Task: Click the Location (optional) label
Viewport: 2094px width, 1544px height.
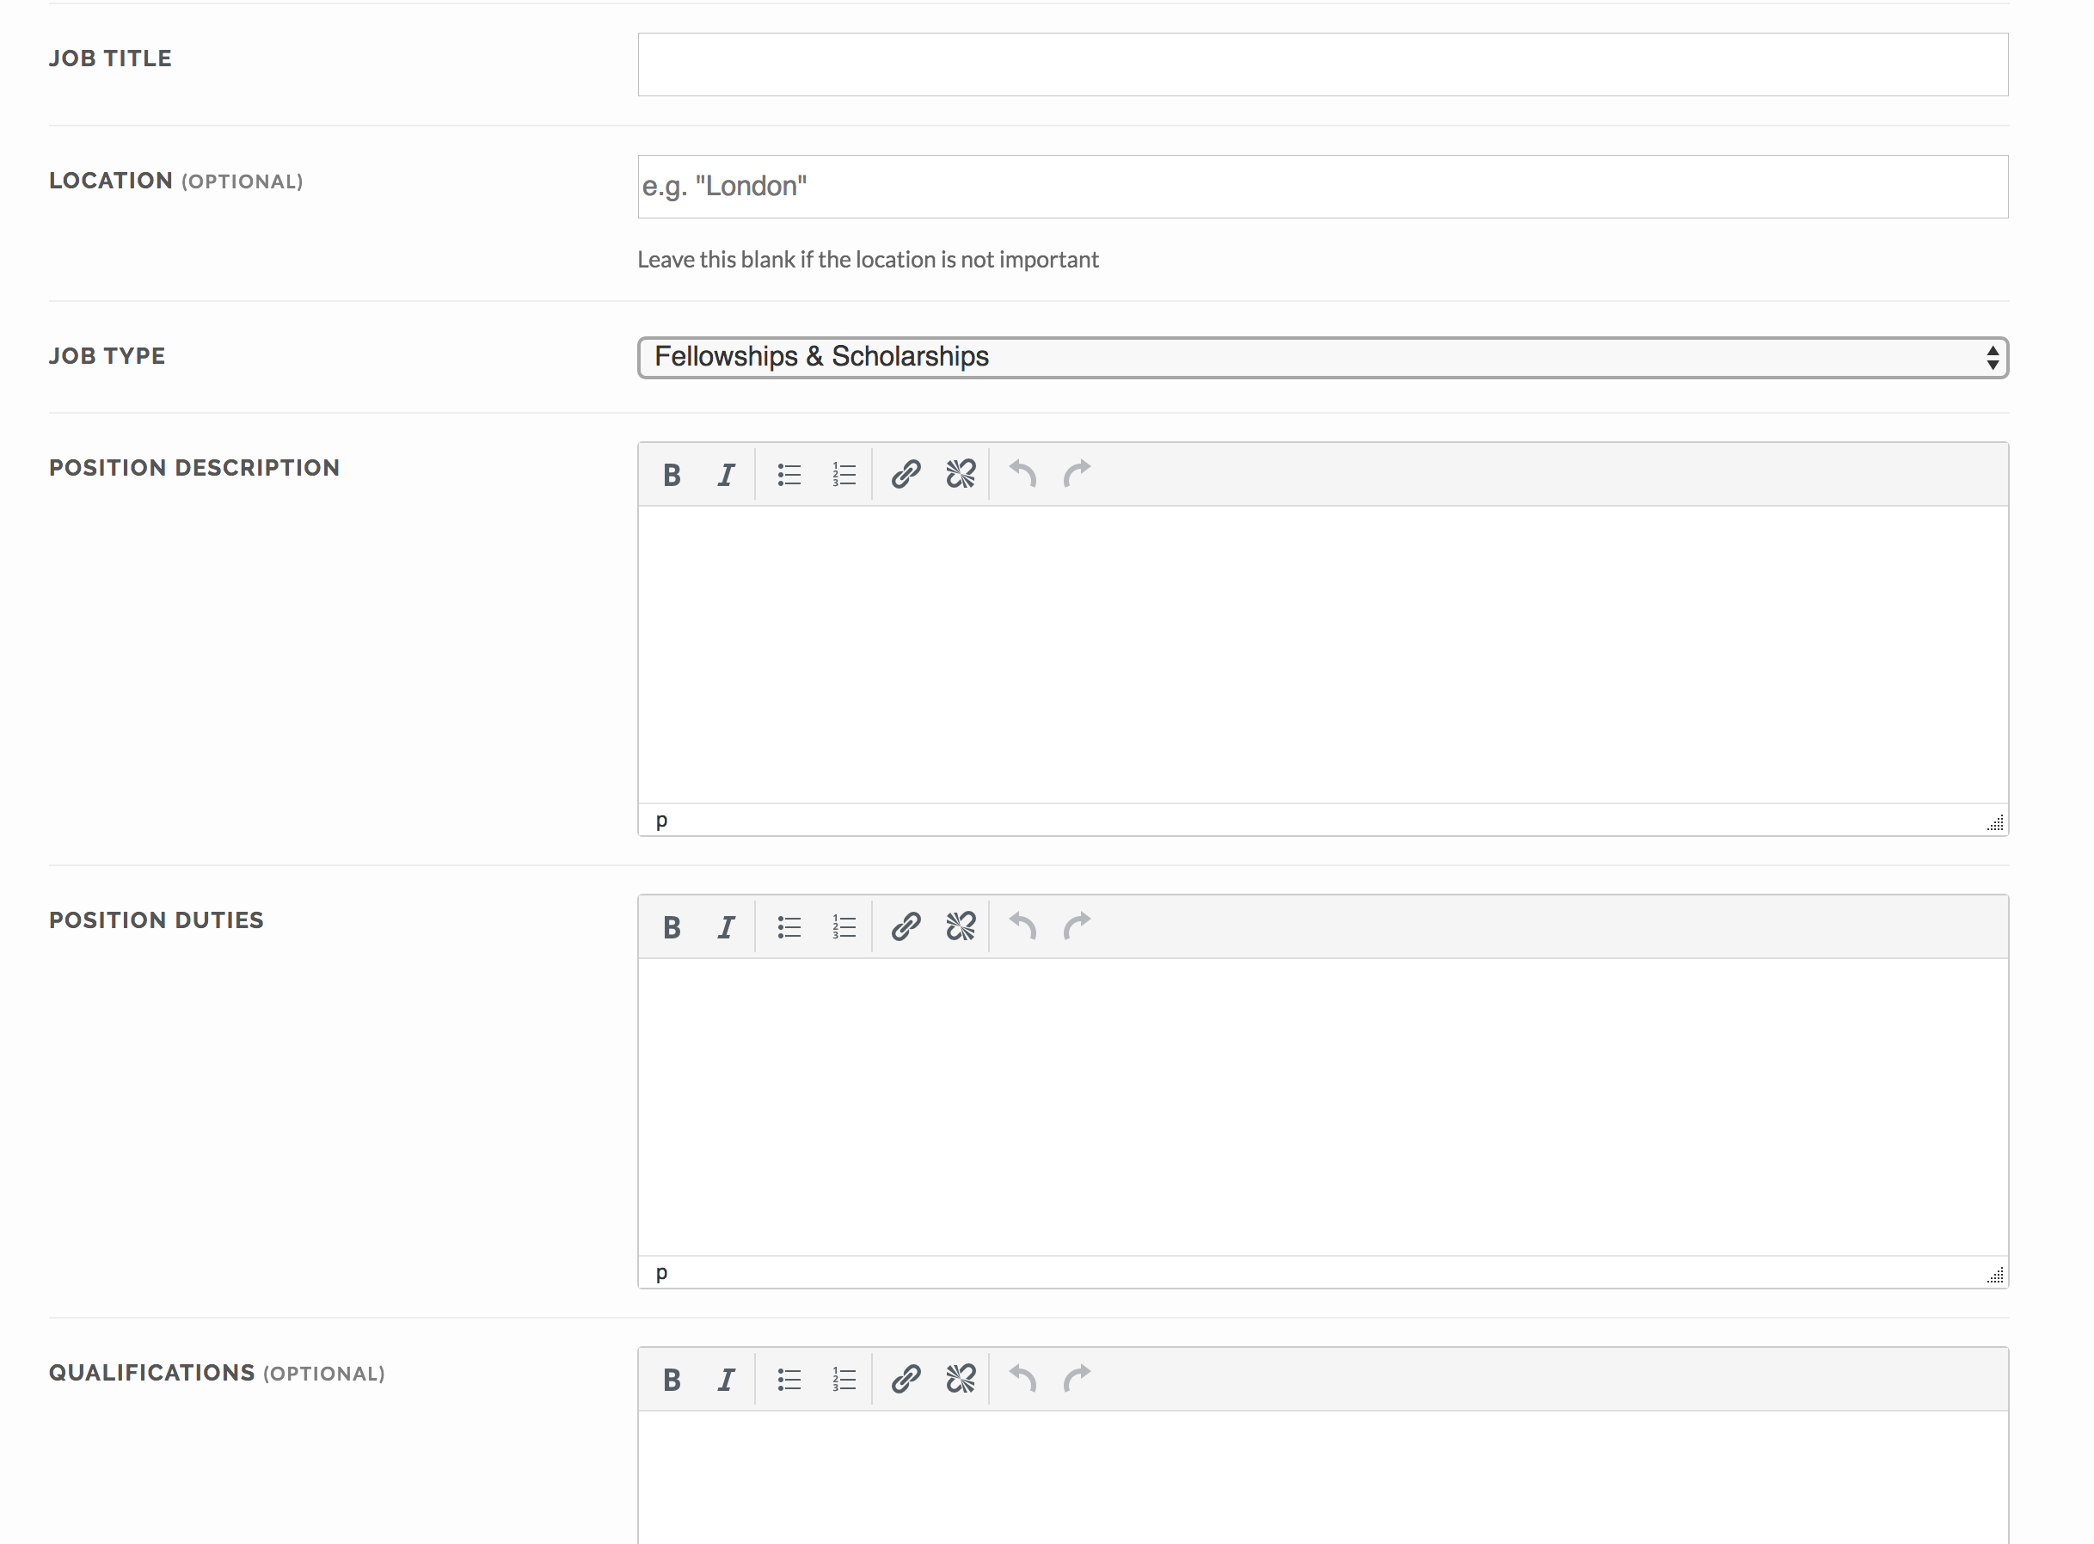Action: coord(175,181)
